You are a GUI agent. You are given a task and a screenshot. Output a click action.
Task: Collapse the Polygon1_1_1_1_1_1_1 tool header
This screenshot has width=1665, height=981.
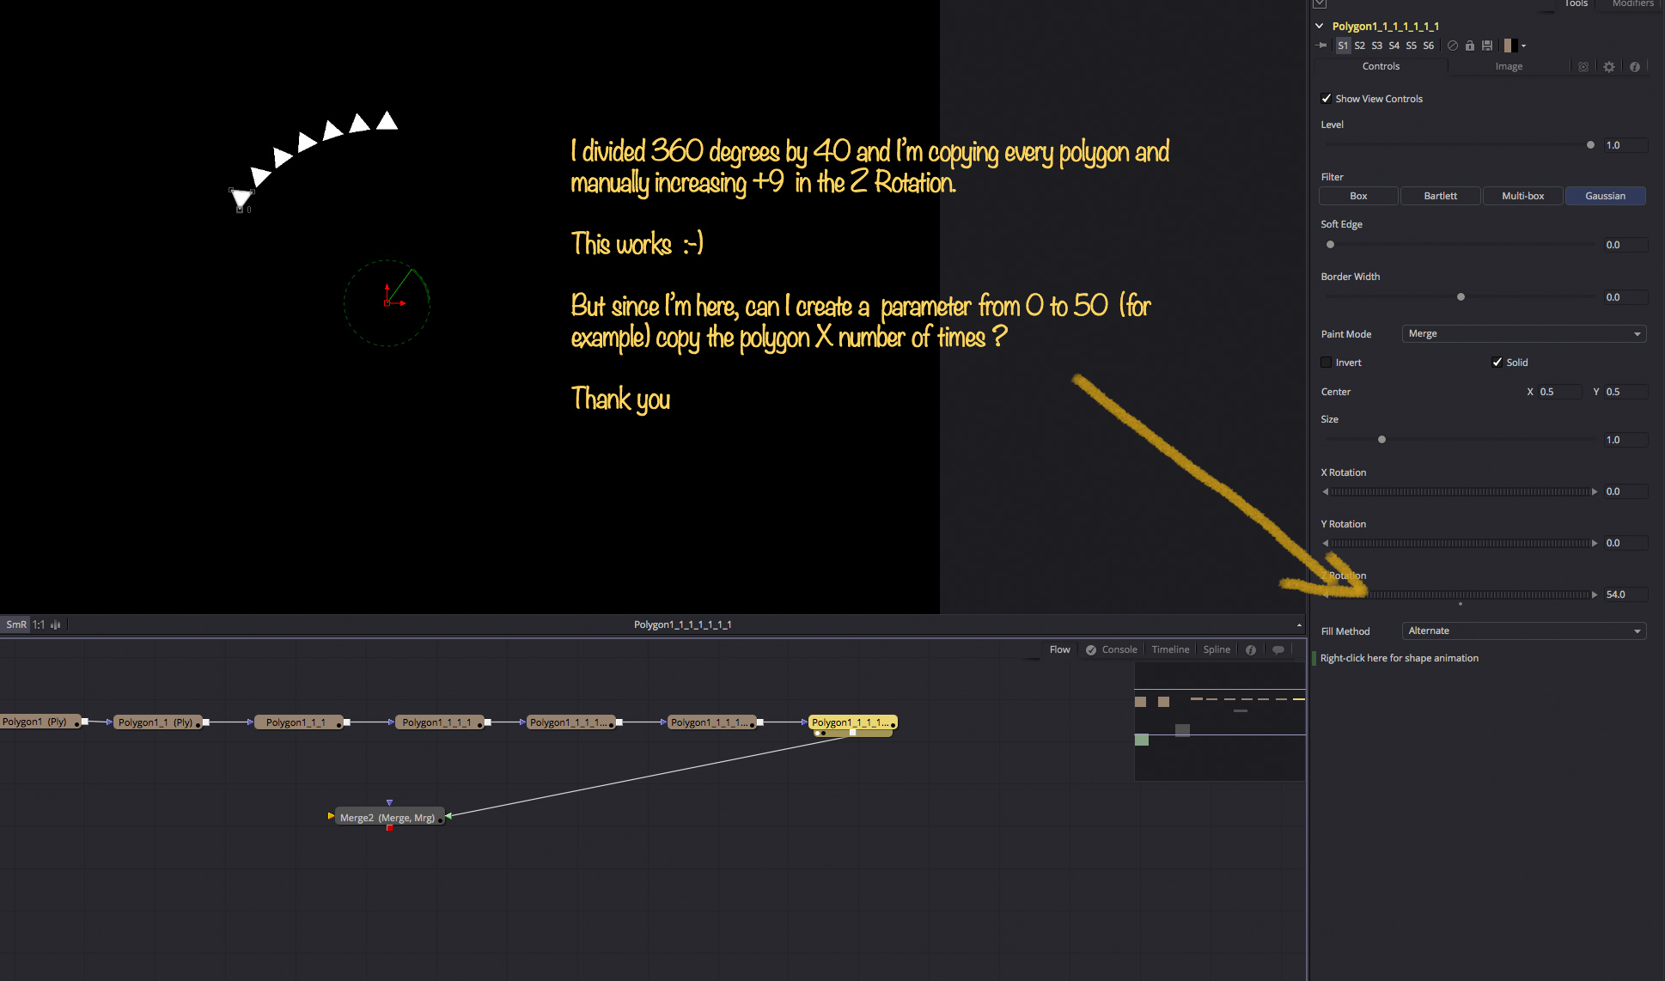1320,27
